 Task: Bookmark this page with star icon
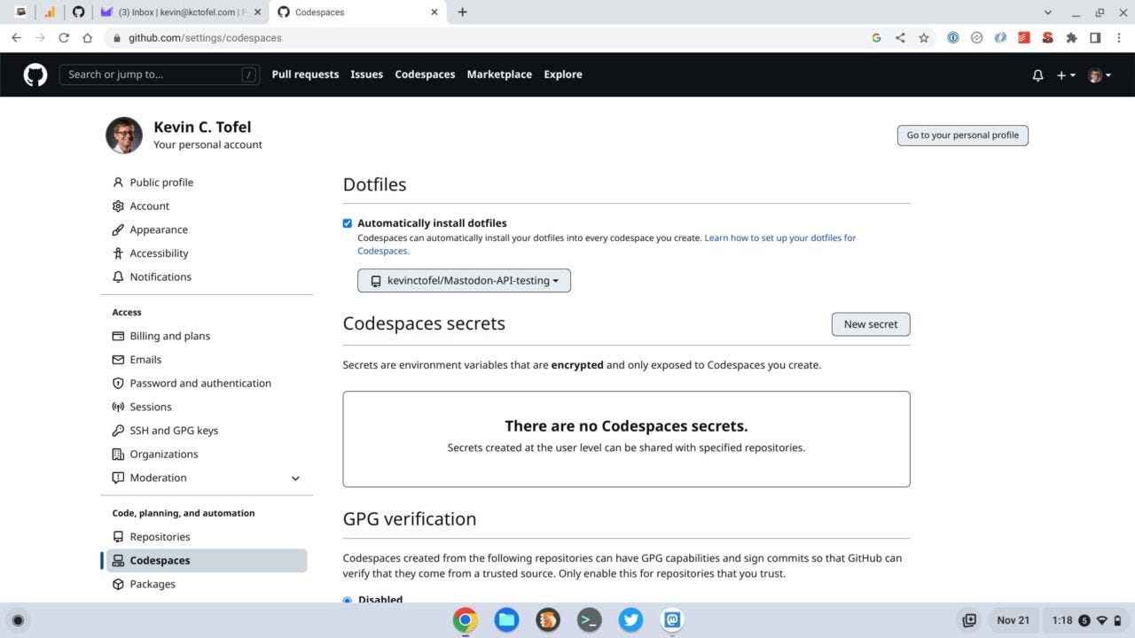coord(924,38)
